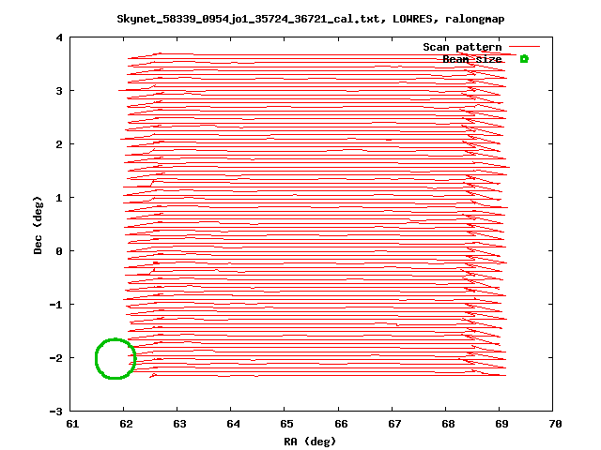Click the y-axis tick label -2

click(x=56, y=358)
